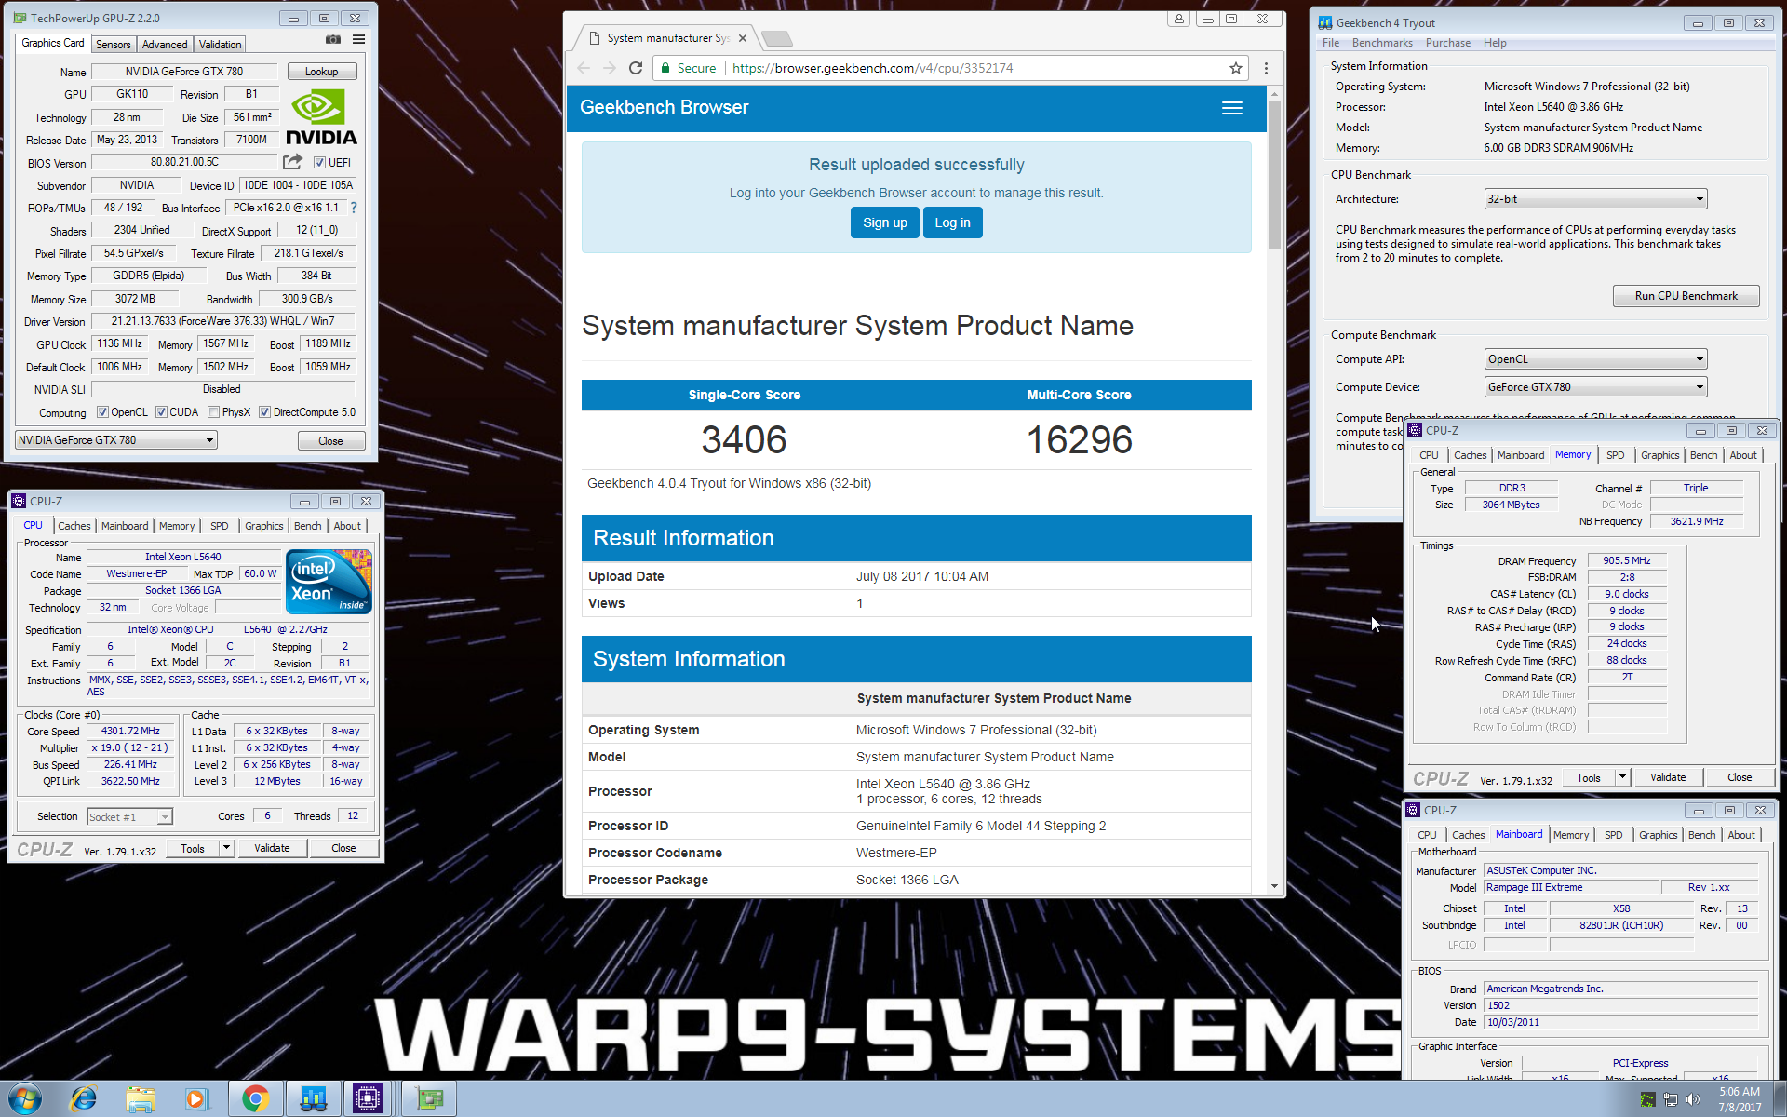Open Chrome's three-dot menu
The height and width of the screenshot is (1117, 1787).
pyautogui.click(x=1266, y=68)
